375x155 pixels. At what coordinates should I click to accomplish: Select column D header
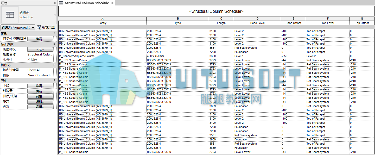[257, 19]
